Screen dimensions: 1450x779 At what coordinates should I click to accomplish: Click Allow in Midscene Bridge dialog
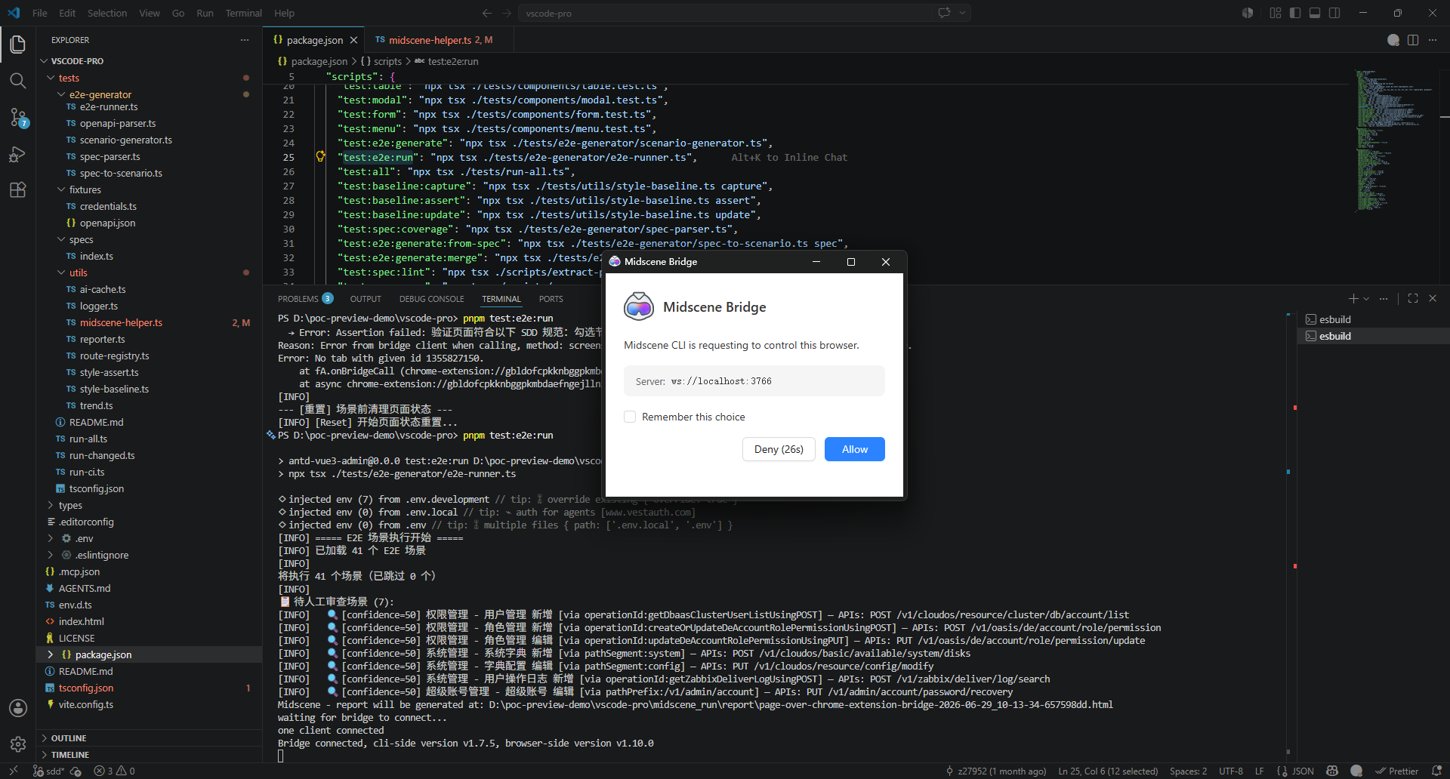(x=854, y=449)
